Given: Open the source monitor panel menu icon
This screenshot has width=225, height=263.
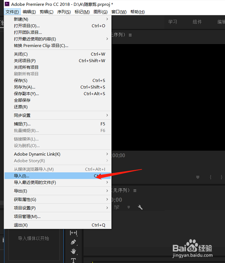Looking at the screenshot, I should (130, 35).
